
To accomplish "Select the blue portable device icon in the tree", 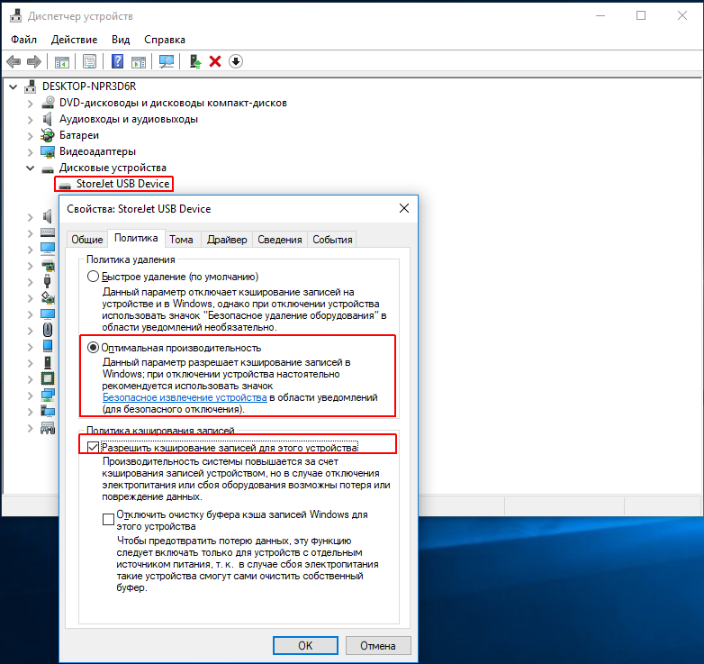I will 48,346.
